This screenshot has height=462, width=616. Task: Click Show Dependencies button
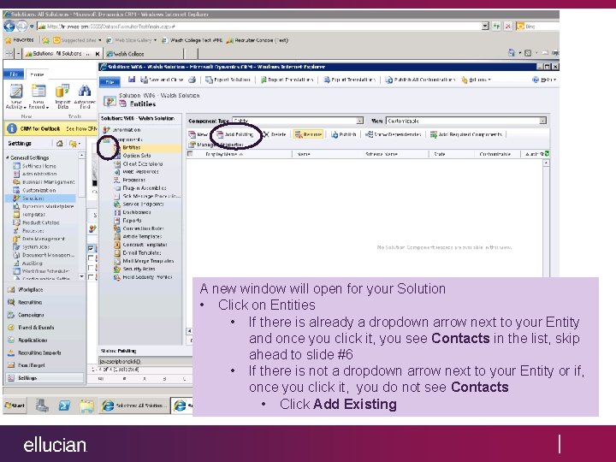click(x=394, y=134)
